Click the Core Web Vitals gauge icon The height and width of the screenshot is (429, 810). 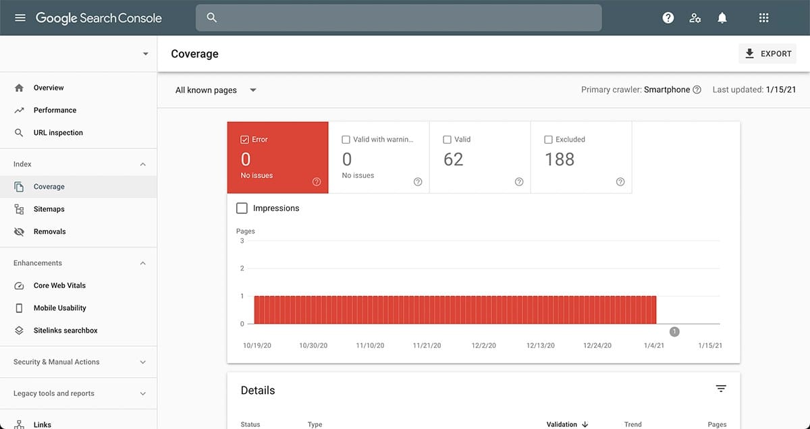(x=19, y=285)
